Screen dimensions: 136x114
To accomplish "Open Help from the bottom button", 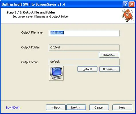I will 122,107.
